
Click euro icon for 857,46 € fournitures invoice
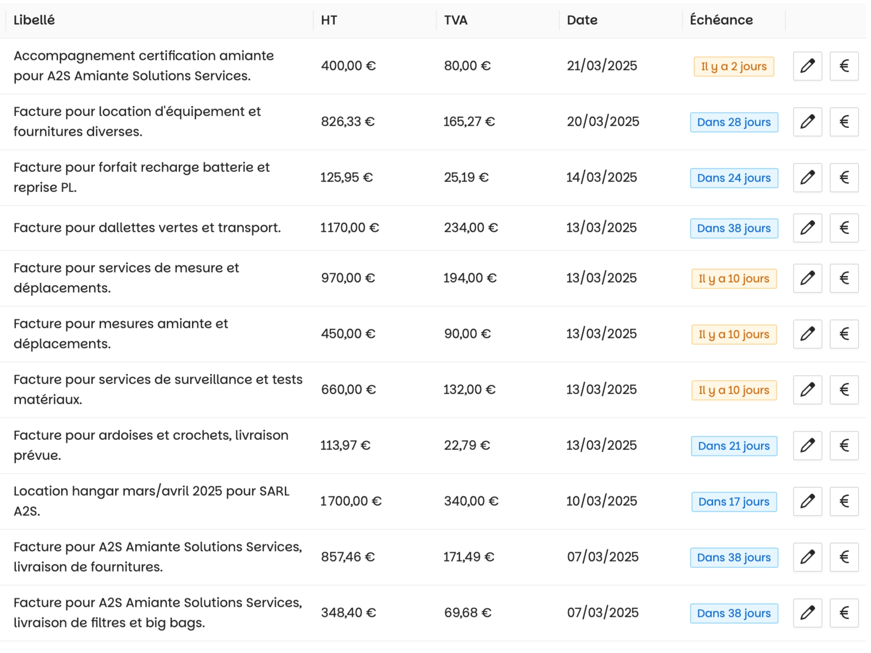point(844,557)
